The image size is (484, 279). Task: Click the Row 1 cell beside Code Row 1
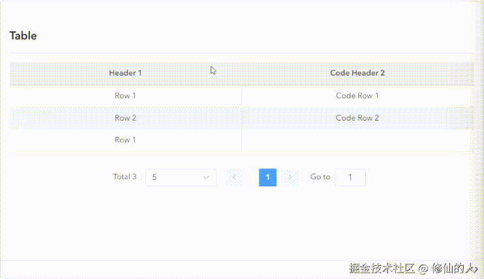tap(125, 96)
